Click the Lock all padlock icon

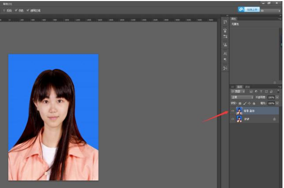[x=254, y=103]
